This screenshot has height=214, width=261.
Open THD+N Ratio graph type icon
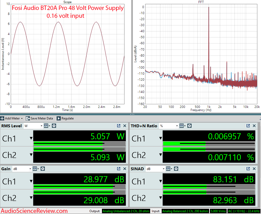[x=182, y=126]
